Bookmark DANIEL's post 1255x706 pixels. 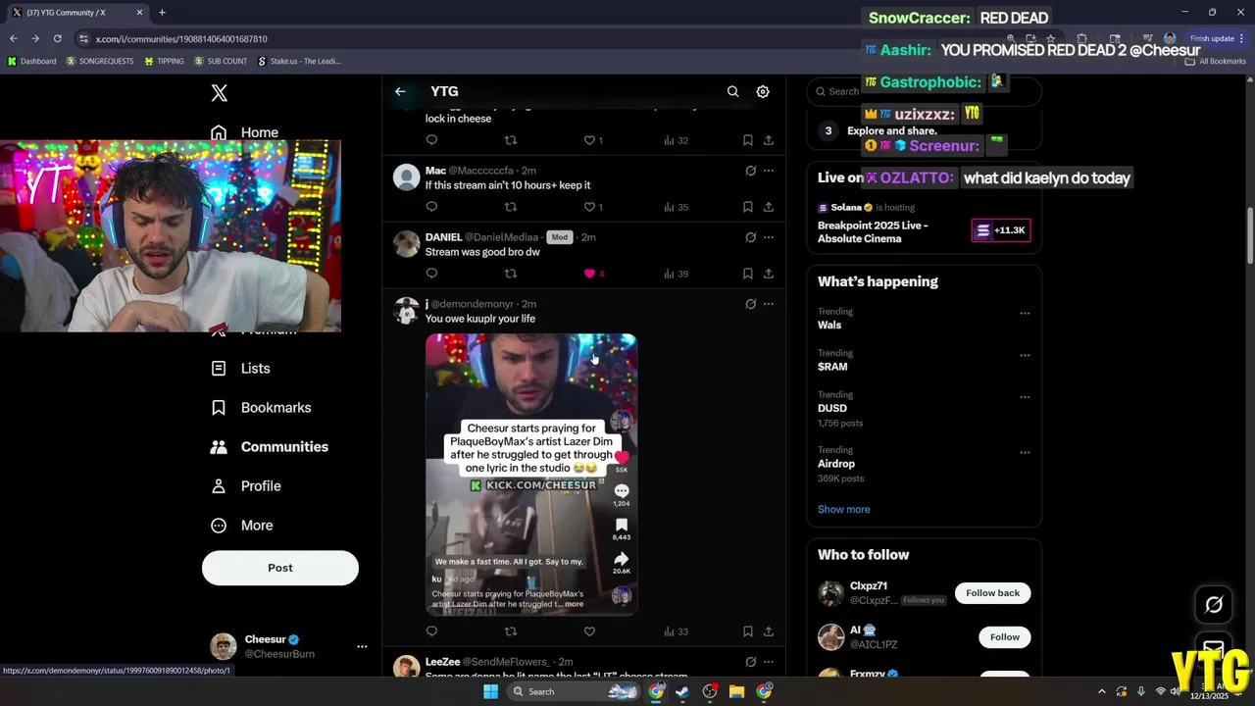(747, 274)
